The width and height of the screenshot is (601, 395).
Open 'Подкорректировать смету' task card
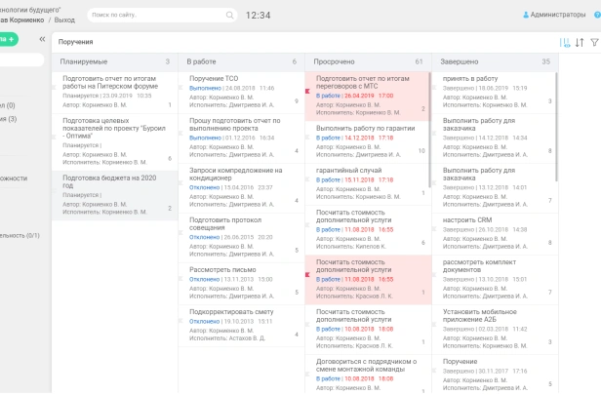(x=232, y=311)
